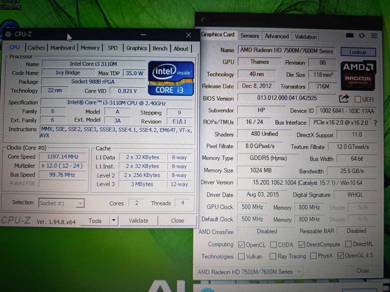This screenshot has width=390, height=292.
Task: Minimize the CPU-Z window
Action: click(143, 35)
